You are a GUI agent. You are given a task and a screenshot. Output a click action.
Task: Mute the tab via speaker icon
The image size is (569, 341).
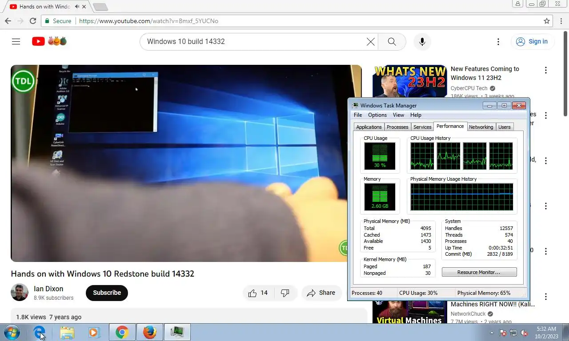(x=77, y=7)
